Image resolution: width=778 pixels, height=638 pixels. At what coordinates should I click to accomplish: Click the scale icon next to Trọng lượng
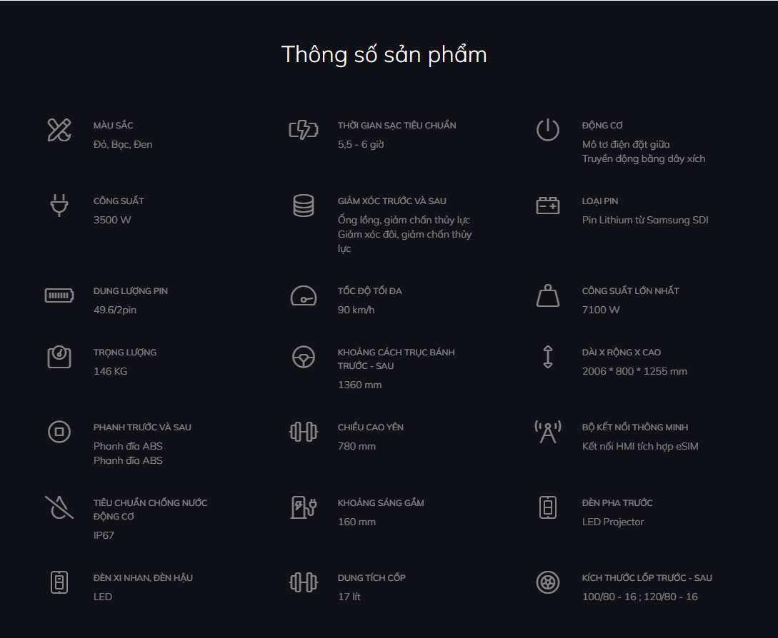coord(59,357)
